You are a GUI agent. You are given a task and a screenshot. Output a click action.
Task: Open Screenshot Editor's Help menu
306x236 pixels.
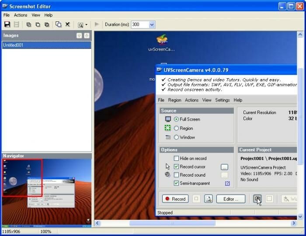pyautogui.click(x=49, y=15)
